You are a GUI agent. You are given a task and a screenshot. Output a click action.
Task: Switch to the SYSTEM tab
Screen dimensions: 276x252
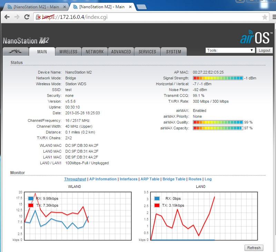pos(174,51)
